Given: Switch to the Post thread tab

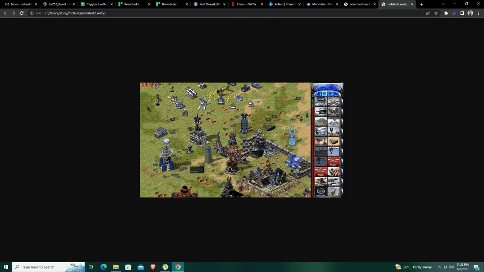Looking at the screenshot, I should click(207, 4).
